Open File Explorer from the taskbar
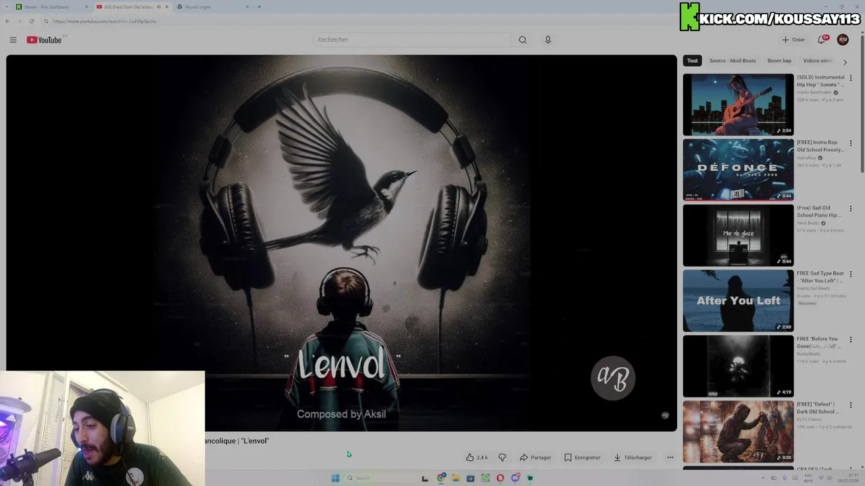Screen dimensions: 865x486 point(456,478)
